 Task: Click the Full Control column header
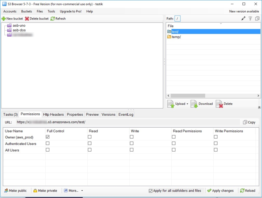[66, 131]
